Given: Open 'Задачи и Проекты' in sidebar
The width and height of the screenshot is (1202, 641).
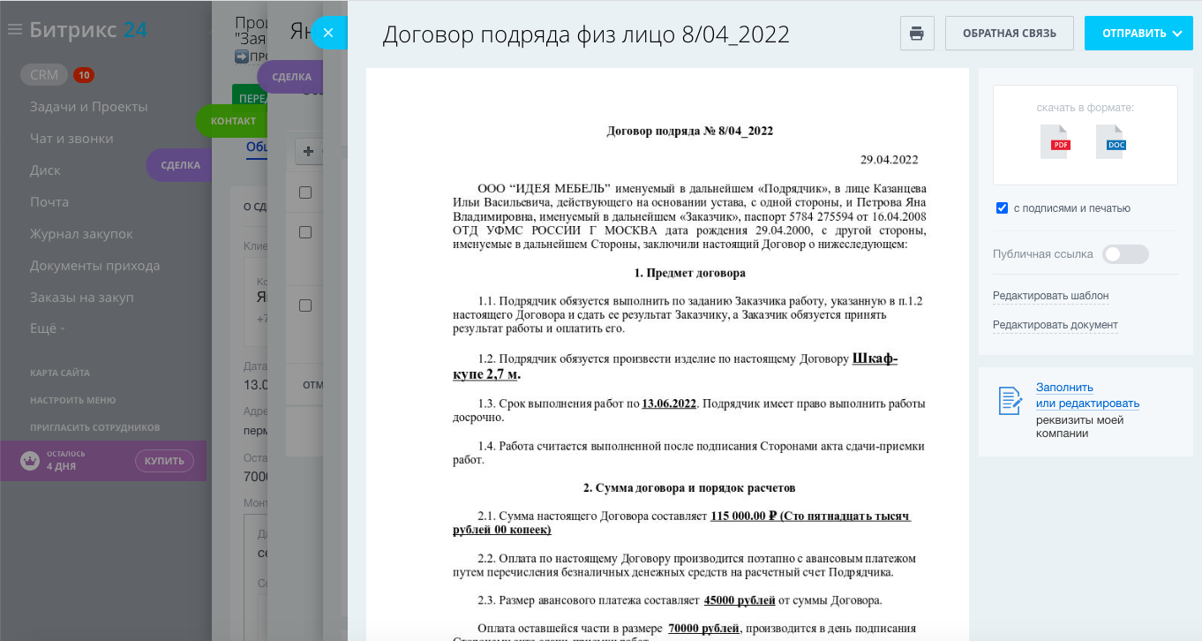Looking at the screenshot, I should click(88, 107).
